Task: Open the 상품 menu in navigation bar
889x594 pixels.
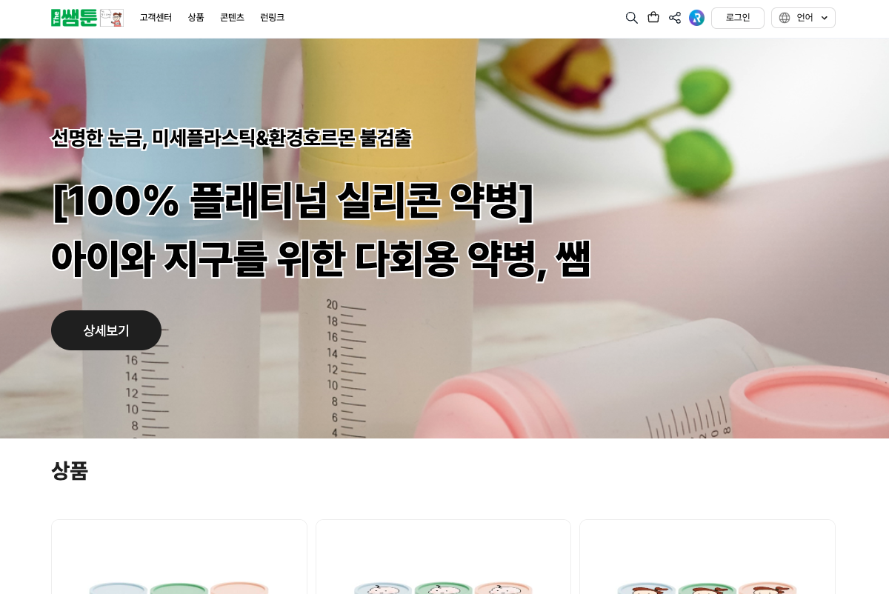Action: 196,18
